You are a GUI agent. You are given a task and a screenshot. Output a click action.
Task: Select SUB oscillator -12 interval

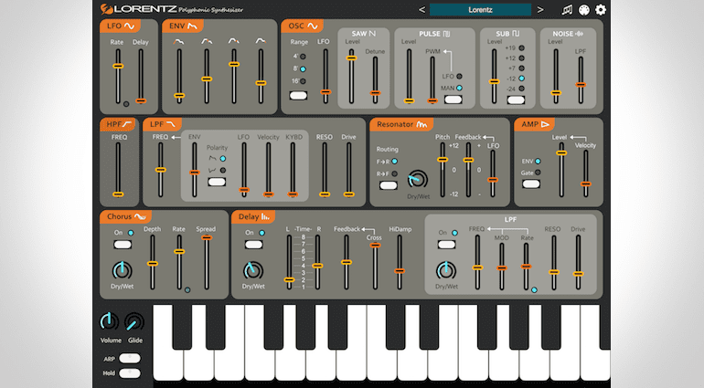[x=521, y=79]
